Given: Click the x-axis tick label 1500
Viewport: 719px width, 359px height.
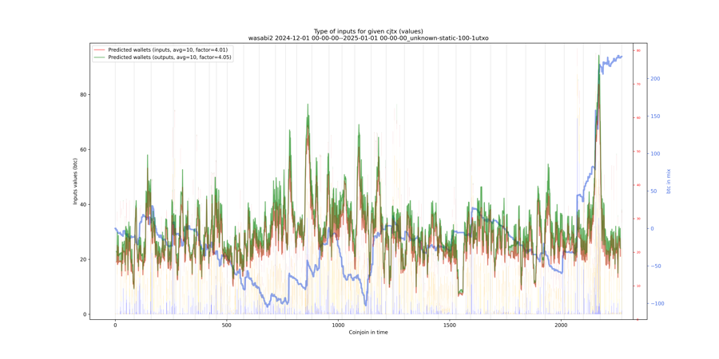Looking at the screenshot, I should [x=450, y=325].
